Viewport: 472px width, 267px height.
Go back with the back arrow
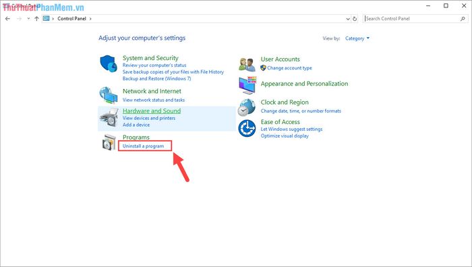click(8, 19)
